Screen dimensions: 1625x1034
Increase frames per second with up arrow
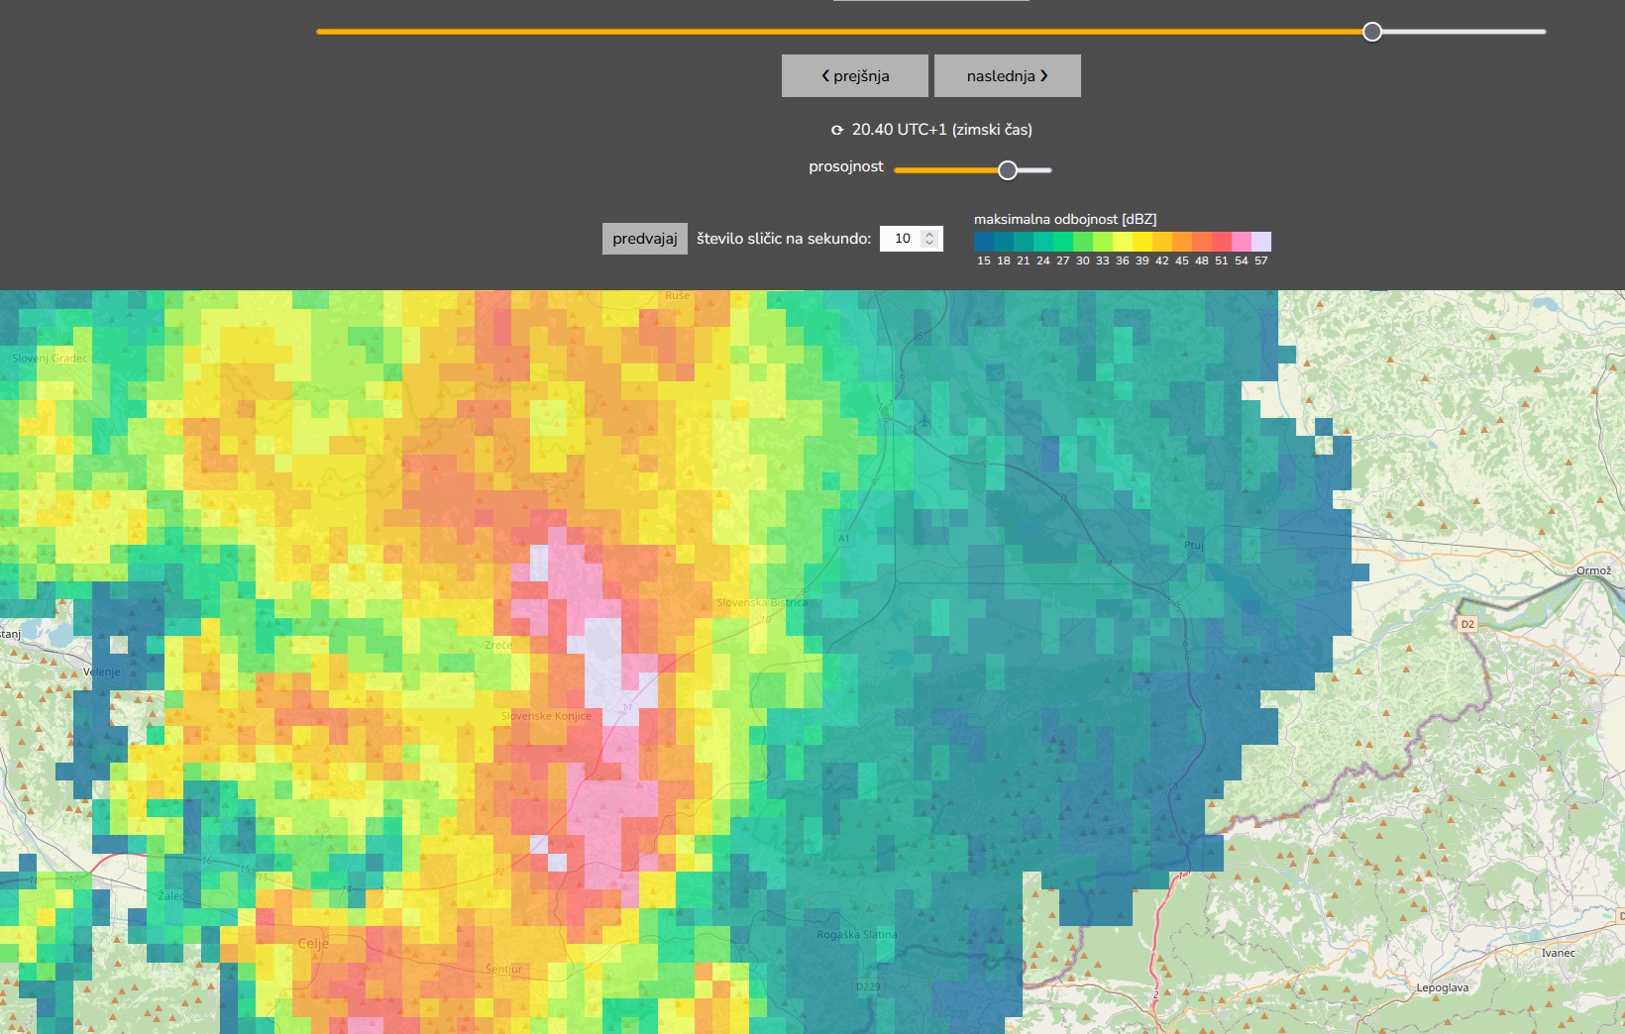coord(929,234)
